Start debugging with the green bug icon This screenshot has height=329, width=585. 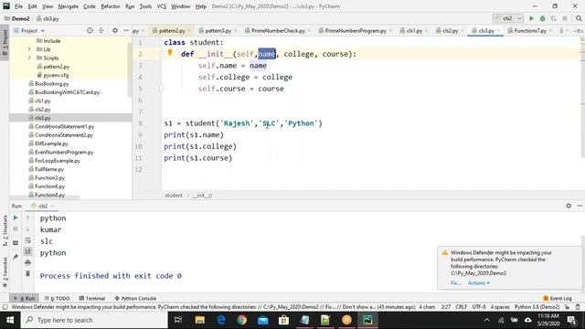click(542, 18)
